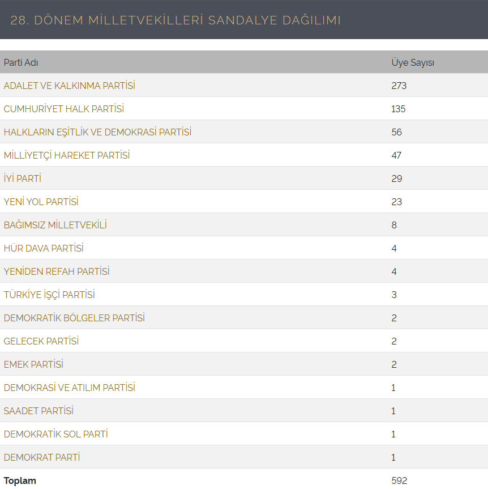Select the HÜR DAVA PARTİSİ link
Image resolution: width=488 pixels, height=489 pixels.
[x=44, y=248]
